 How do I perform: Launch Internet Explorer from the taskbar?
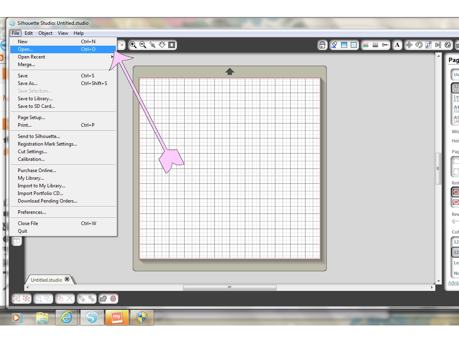click(x=66, y=317)
